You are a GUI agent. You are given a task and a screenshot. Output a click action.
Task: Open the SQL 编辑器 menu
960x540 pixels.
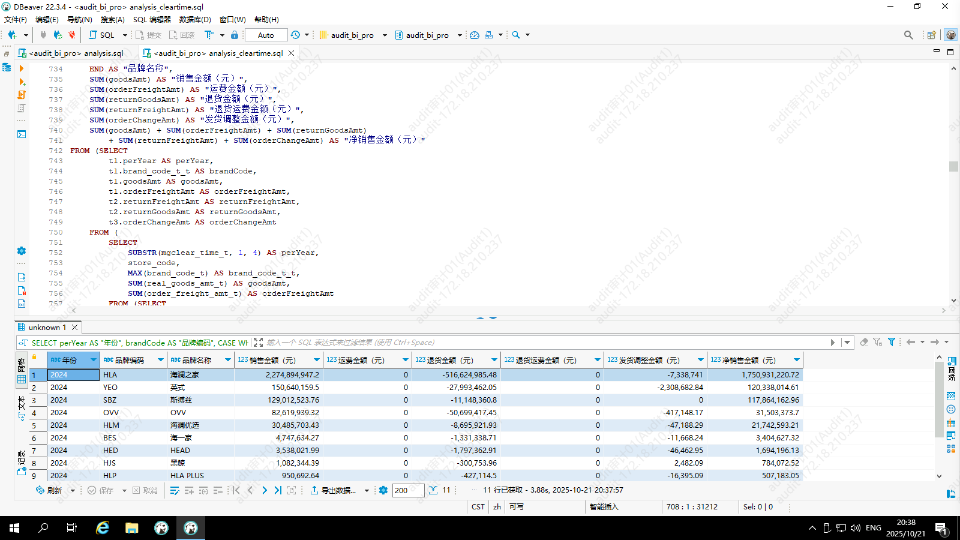click(152, 19)
